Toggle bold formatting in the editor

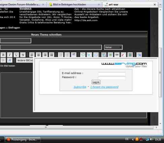pyautogui.click(x=3, y=55)
